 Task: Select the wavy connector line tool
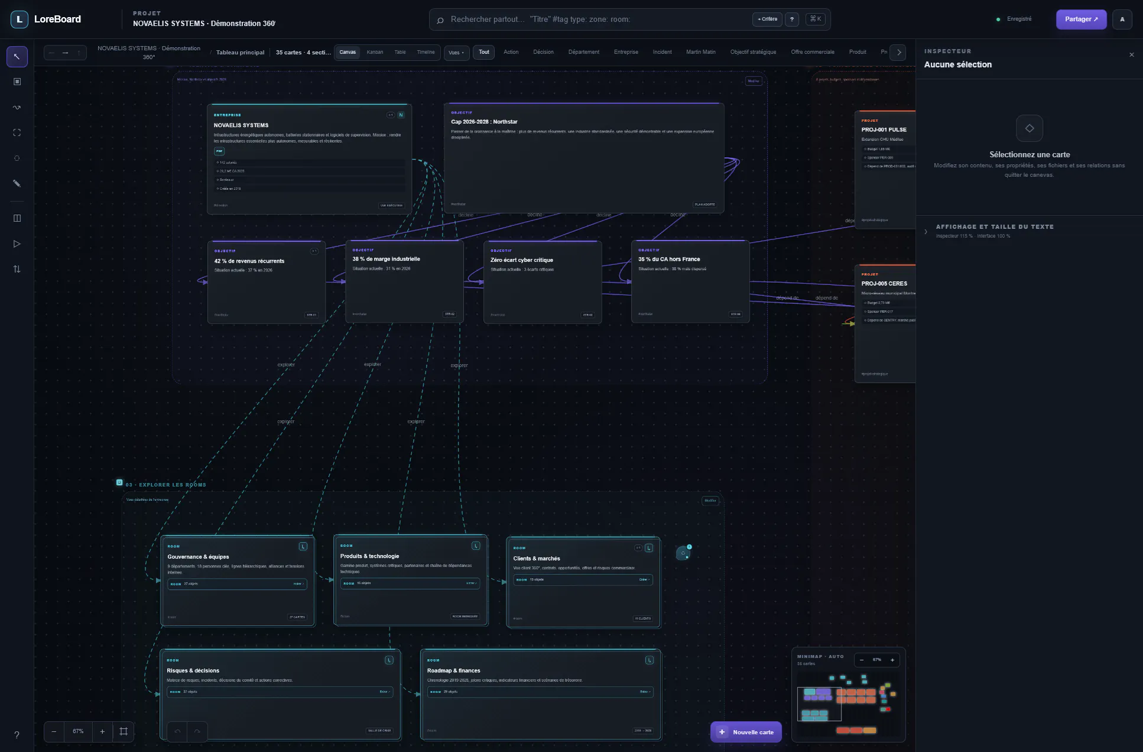[x=17, y=107]
